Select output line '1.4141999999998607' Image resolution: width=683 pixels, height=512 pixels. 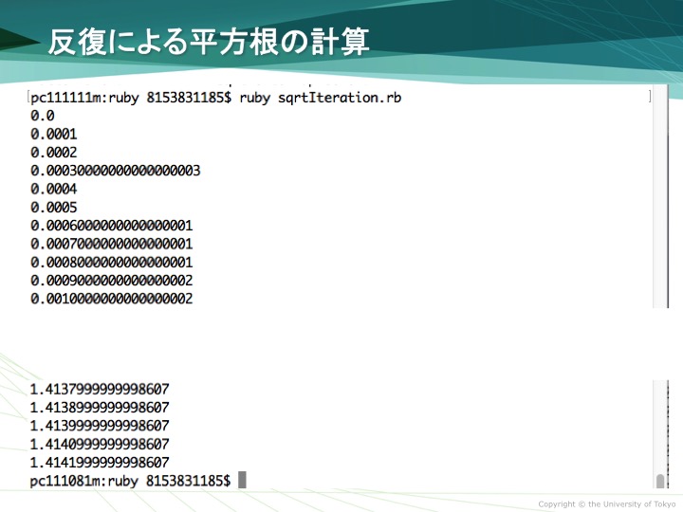point(100,463)
